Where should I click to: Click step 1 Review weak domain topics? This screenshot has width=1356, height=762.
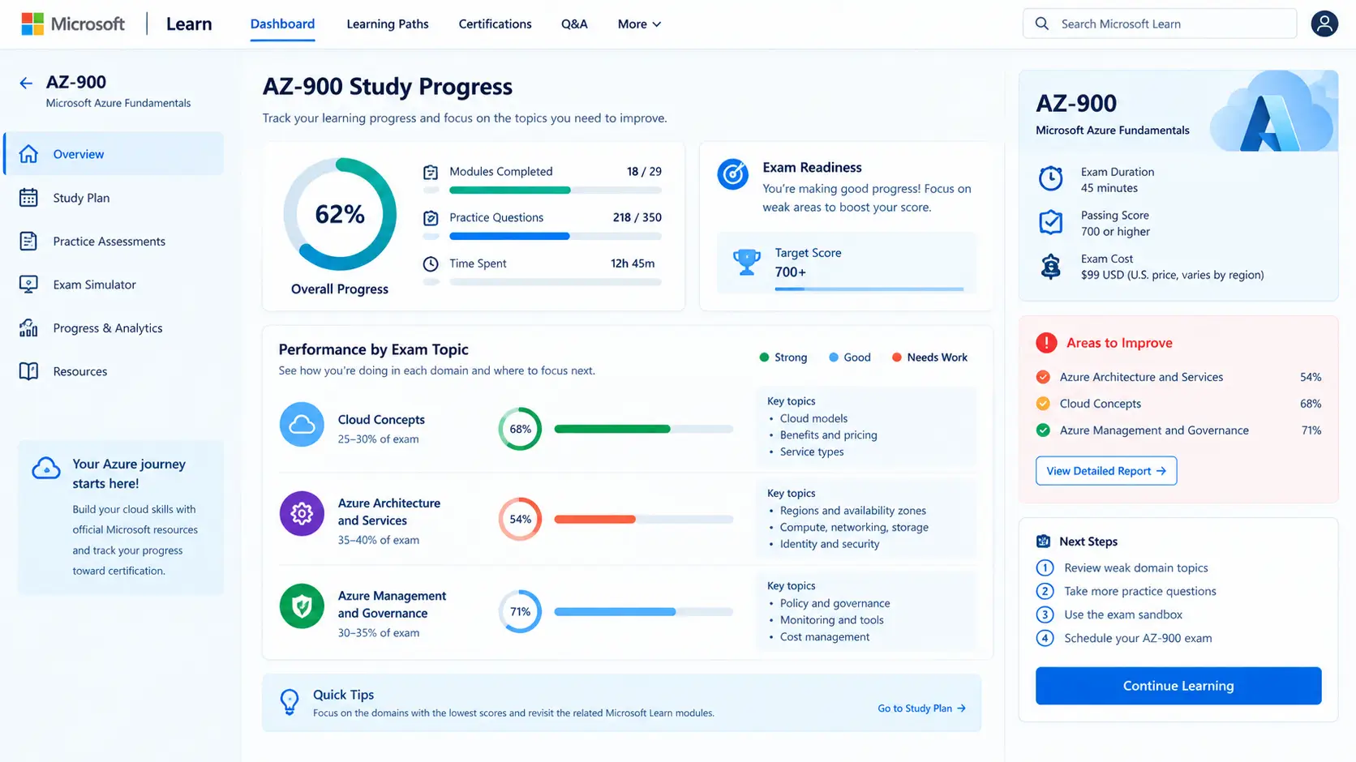(1122, 568)
